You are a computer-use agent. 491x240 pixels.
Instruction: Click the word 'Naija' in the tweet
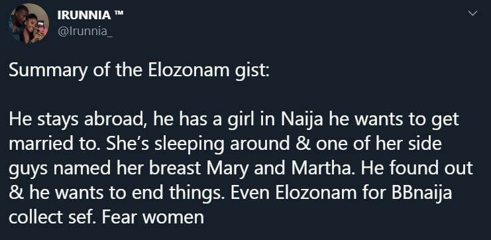click(x=302, y=120)
